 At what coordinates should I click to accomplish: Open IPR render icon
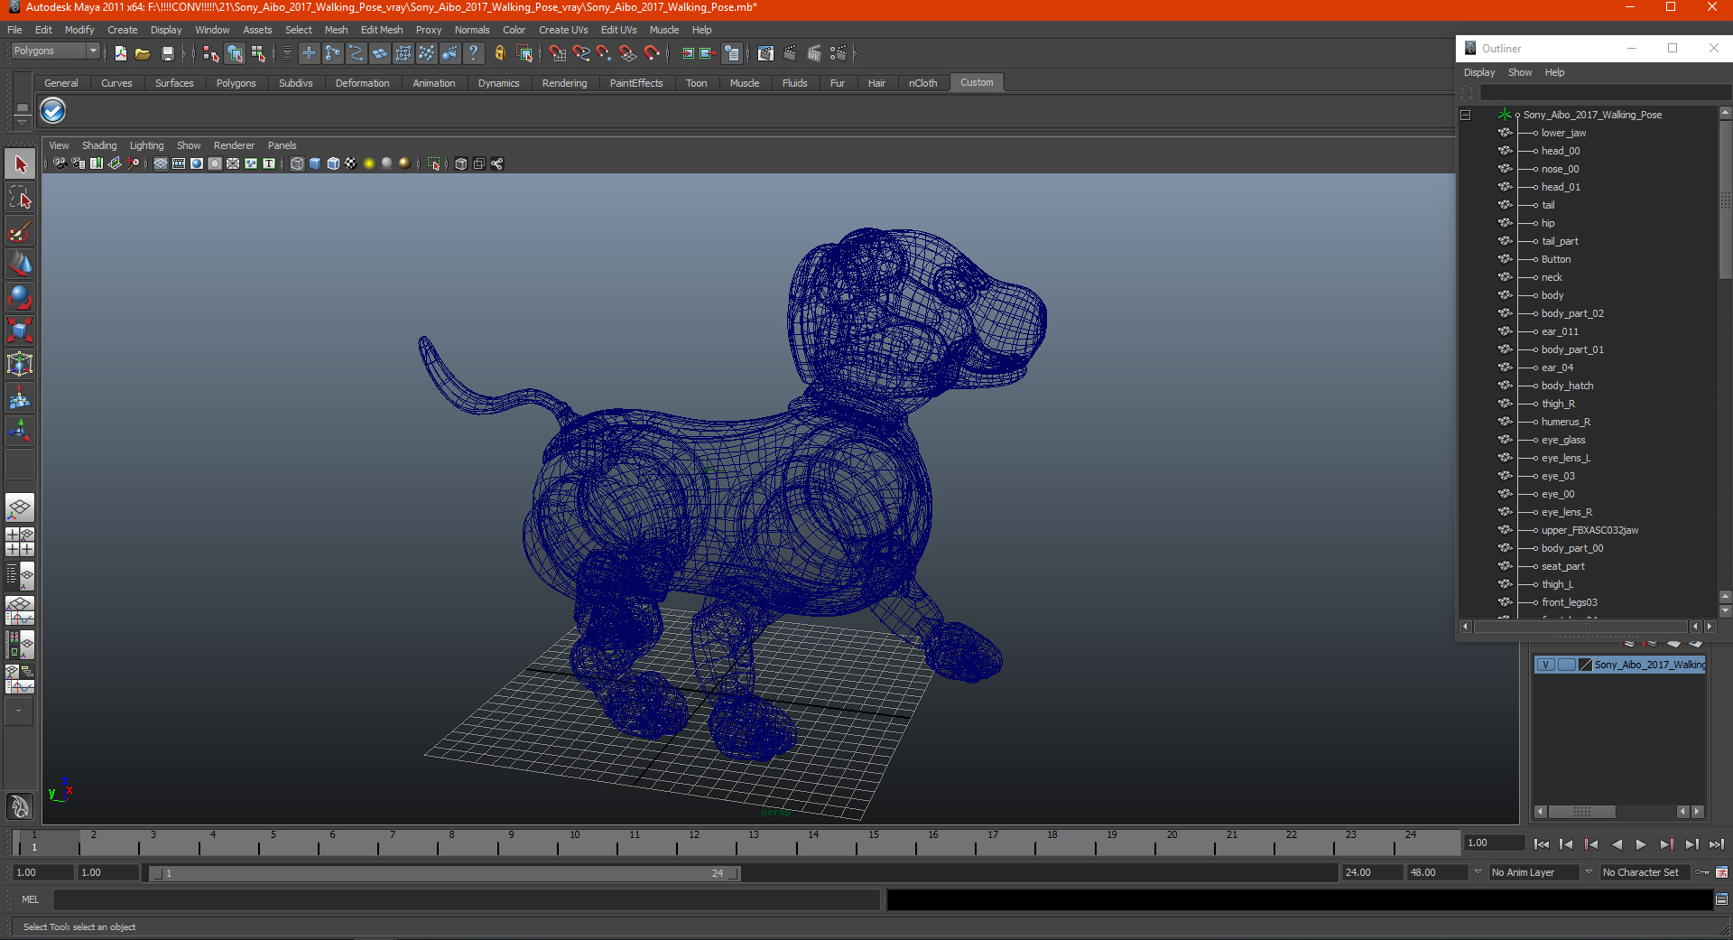click(814, 53)
